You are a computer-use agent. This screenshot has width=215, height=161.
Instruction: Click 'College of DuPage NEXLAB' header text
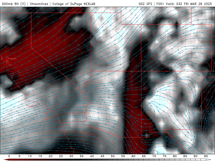(74, 4)
